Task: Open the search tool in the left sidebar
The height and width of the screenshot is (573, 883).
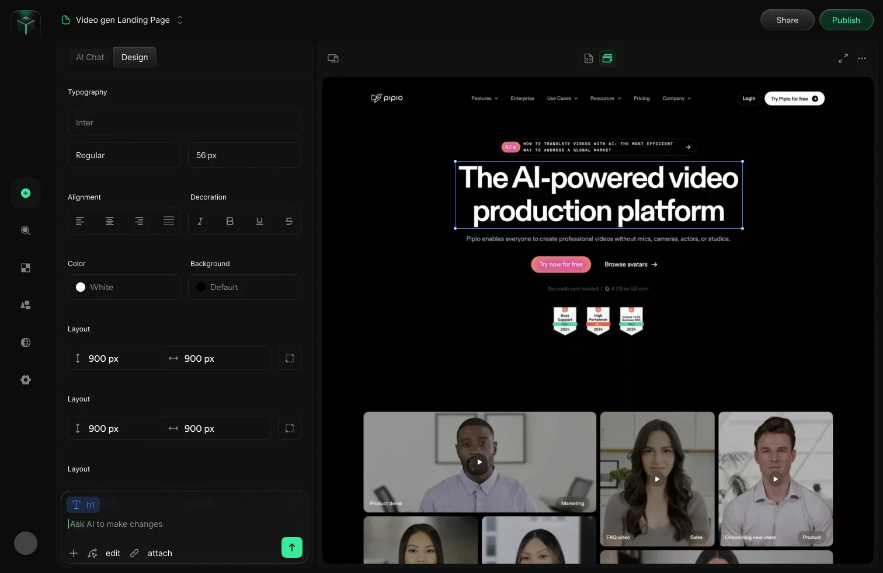Action: point(26,230)
